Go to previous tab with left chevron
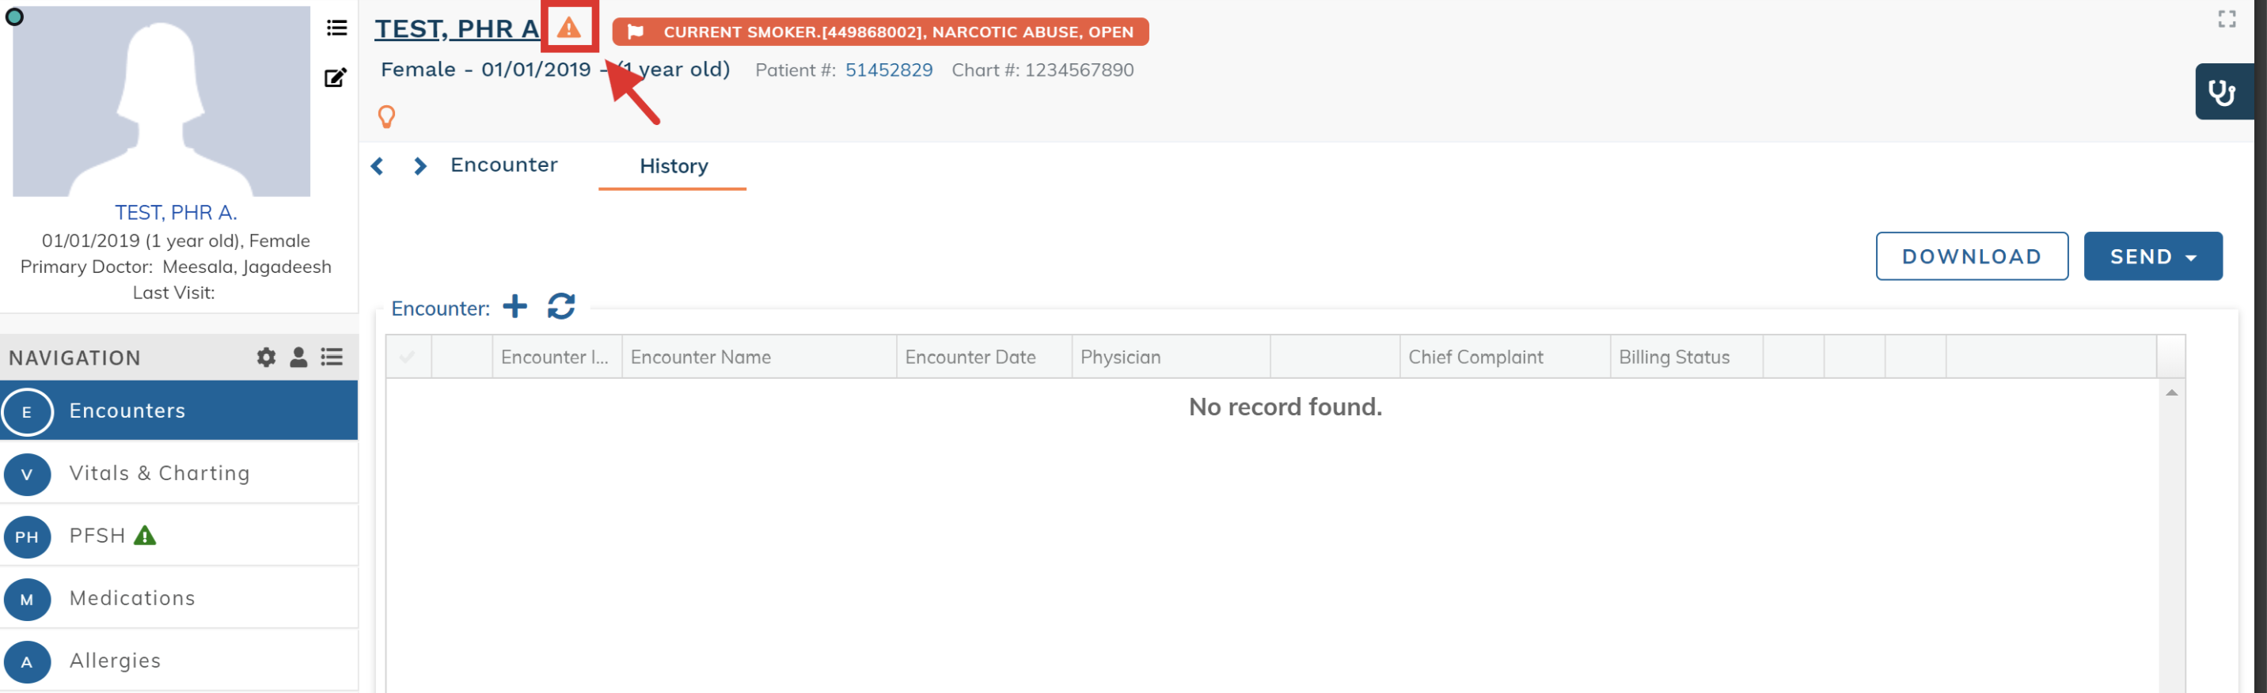2267x693 pixels. point(378,166)
